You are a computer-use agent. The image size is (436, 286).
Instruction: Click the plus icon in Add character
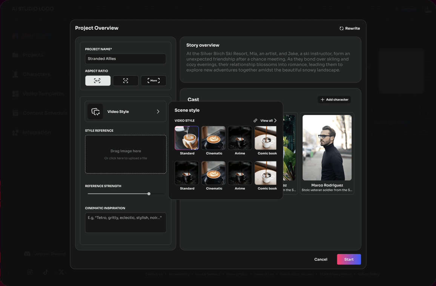coord(322,100)
